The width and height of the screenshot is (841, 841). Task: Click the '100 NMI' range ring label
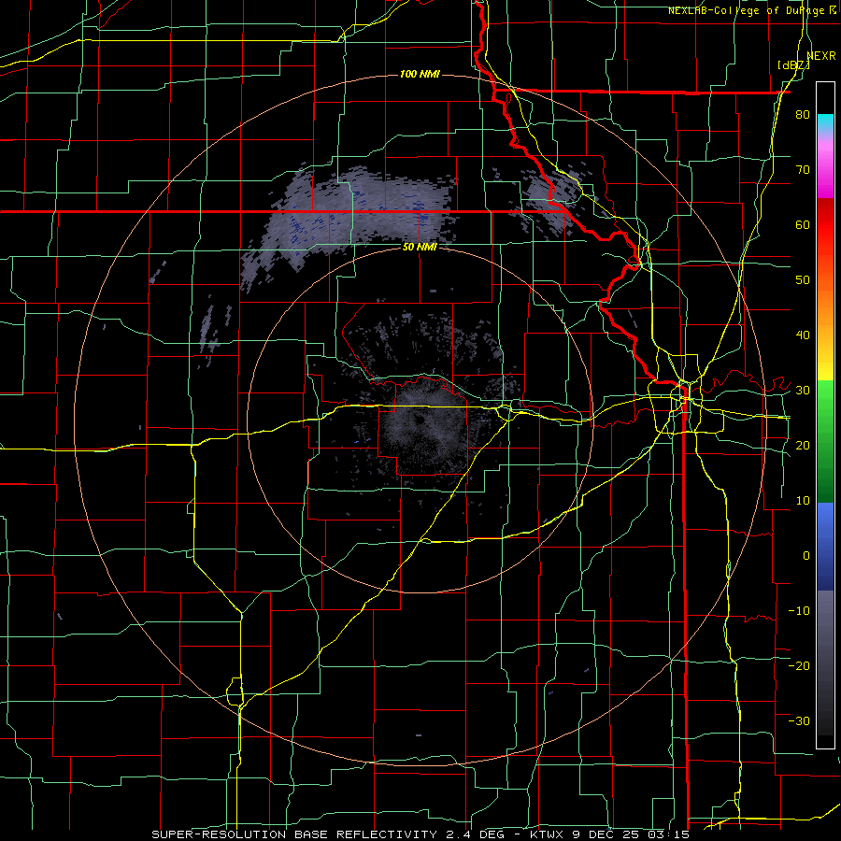tap(420, 74)
